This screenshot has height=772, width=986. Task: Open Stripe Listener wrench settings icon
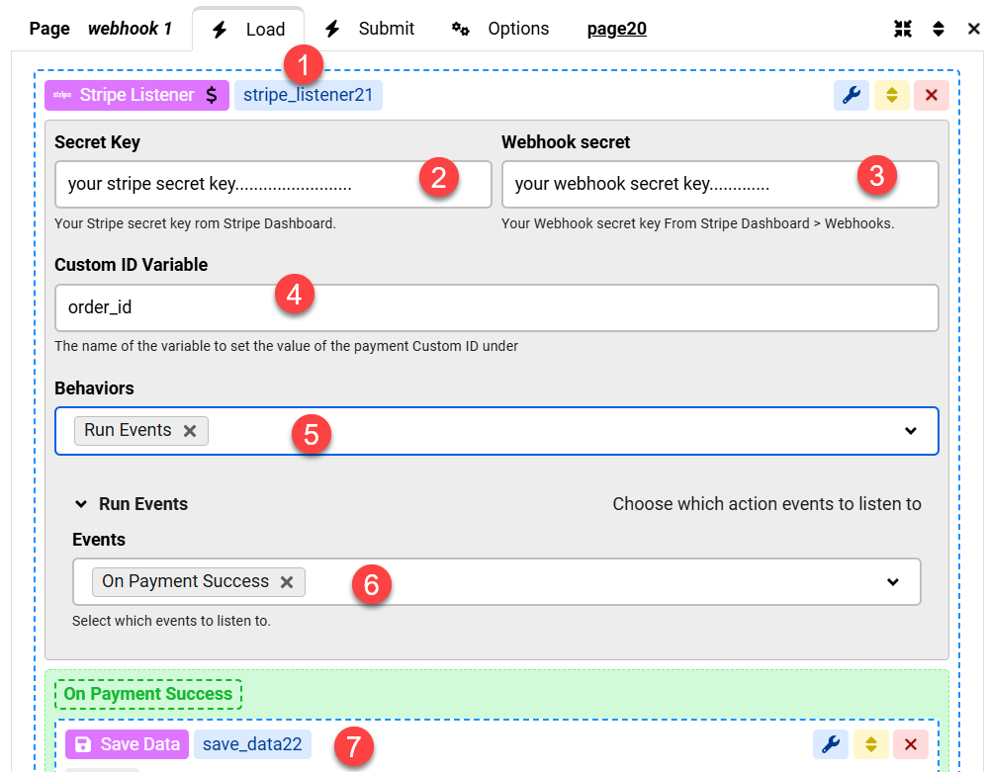(x=852, y=96)
